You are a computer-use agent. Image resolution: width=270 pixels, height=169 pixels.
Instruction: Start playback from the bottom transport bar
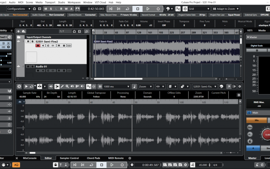coord(112,165)
